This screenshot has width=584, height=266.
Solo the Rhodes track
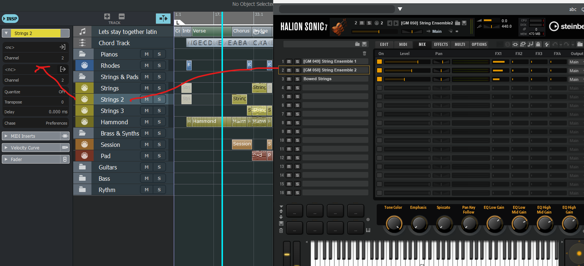coord(159,66)
